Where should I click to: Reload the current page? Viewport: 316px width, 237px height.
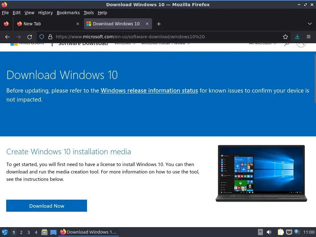pyautogui.click(x=30, y=37)
